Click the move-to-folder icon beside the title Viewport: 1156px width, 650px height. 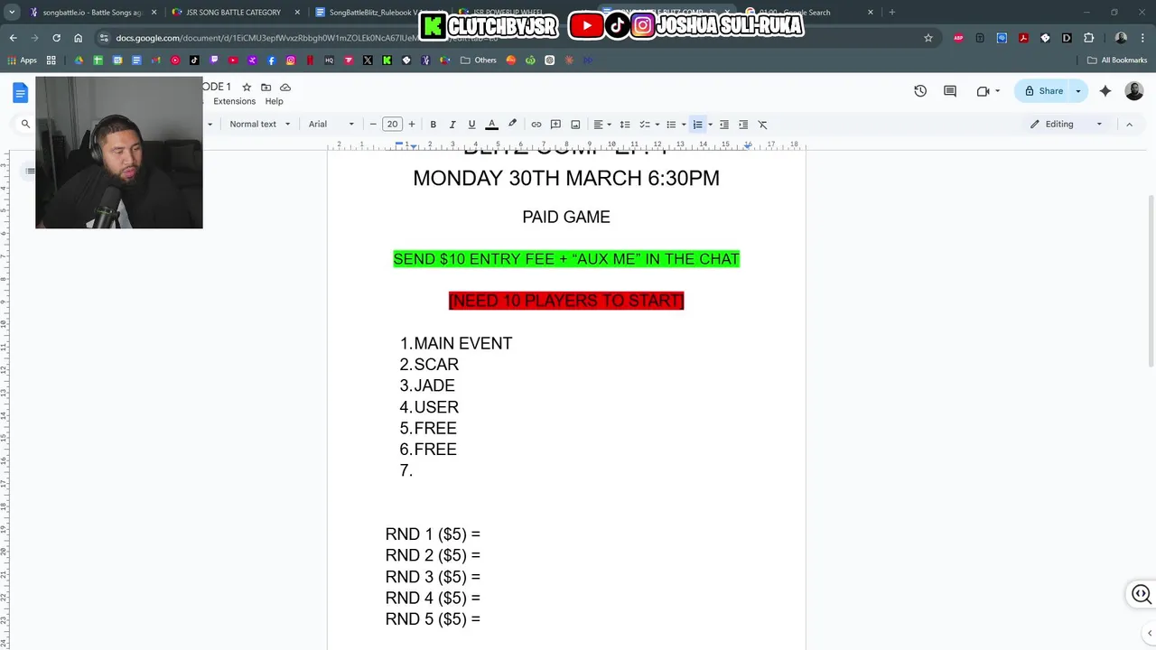click(x=266, y=88)
